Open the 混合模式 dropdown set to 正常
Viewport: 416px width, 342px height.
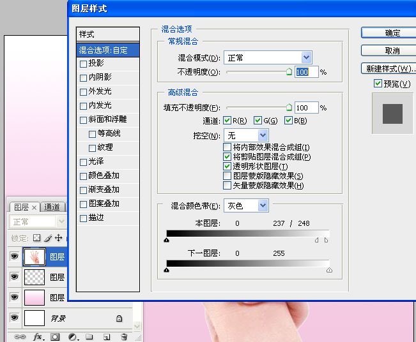pyautogui.click(x=268, y=57)
